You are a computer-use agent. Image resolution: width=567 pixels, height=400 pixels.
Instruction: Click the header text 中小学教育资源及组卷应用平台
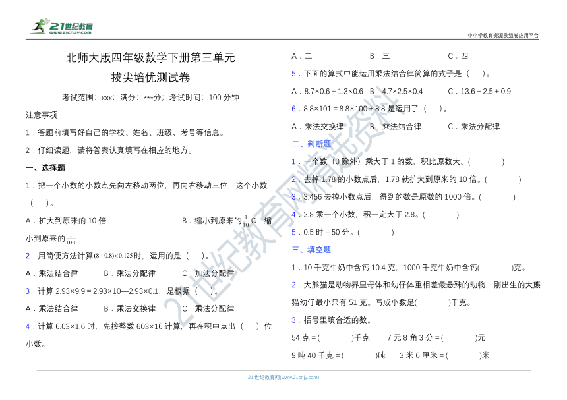503,36
